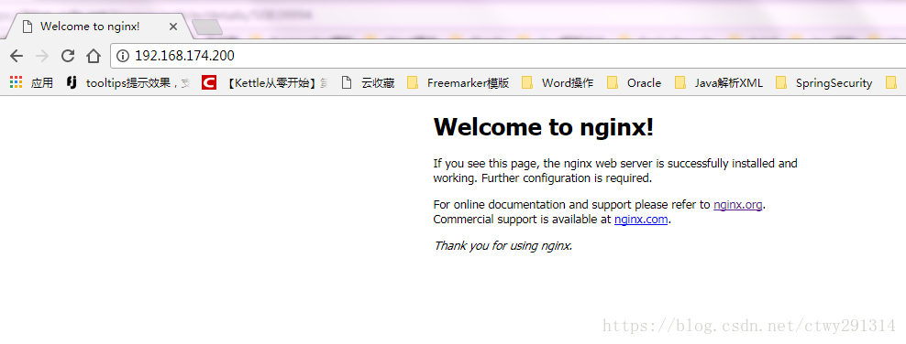Click the Welcome to nginx! heading
The image size is (906, 344).
point(543,127)
